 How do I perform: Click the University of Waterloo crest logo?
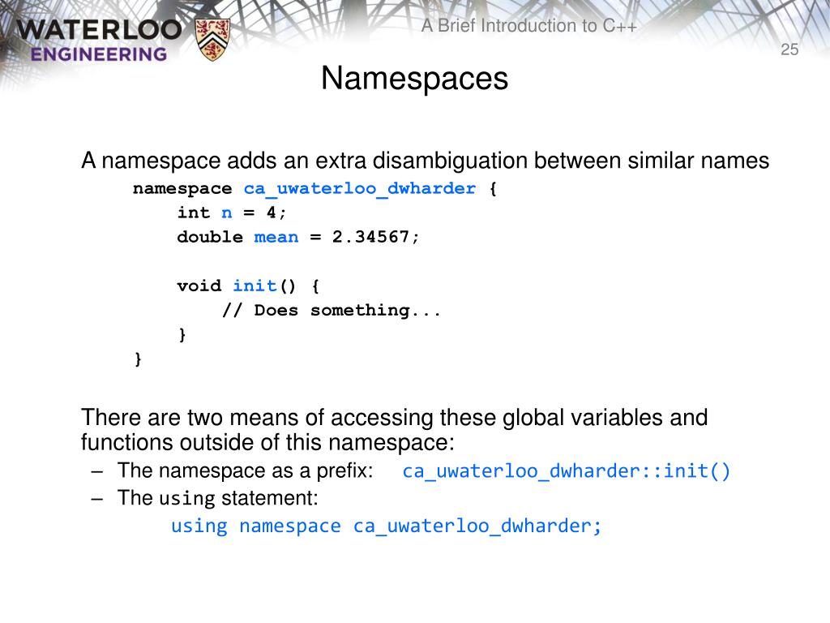pos(212,39)
